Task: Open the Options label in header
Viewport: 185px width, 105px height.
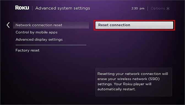Action: (158, 8)
